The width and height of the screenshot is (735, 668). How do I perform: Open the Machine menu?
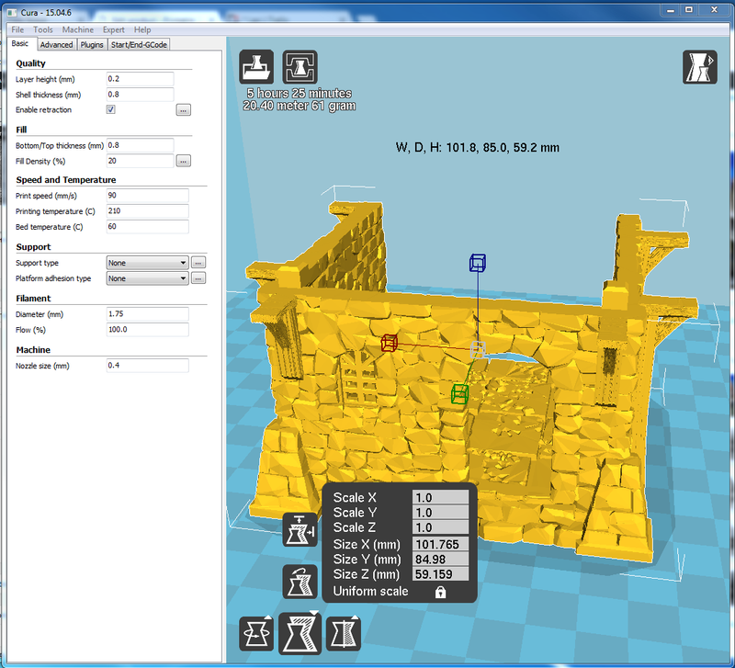78,29
